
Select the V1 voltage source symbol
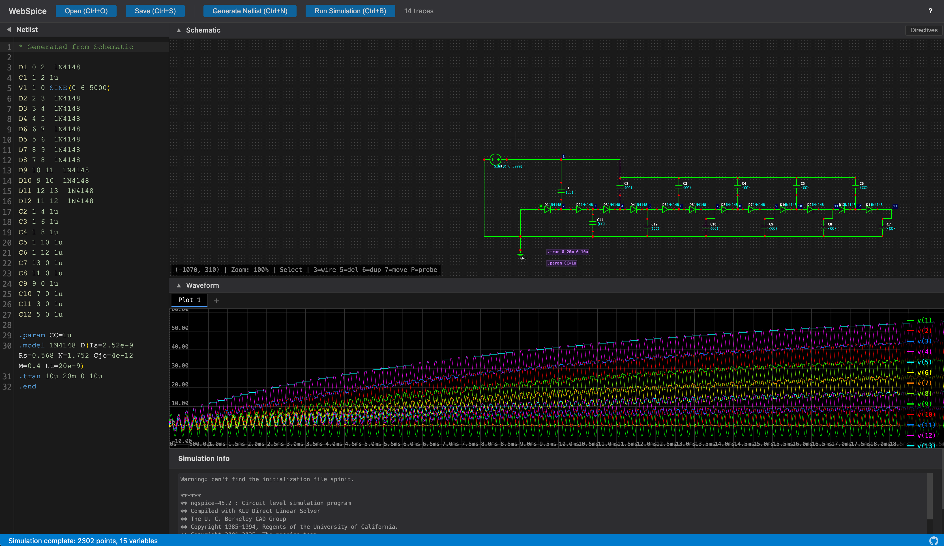495,160
